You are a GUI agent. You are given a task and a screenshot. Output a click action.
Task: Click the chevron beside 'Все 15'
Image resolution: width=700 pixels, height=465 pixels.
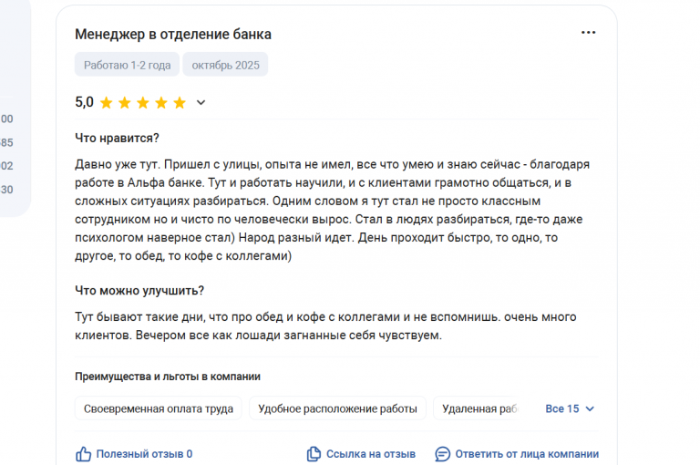(590, 408)
